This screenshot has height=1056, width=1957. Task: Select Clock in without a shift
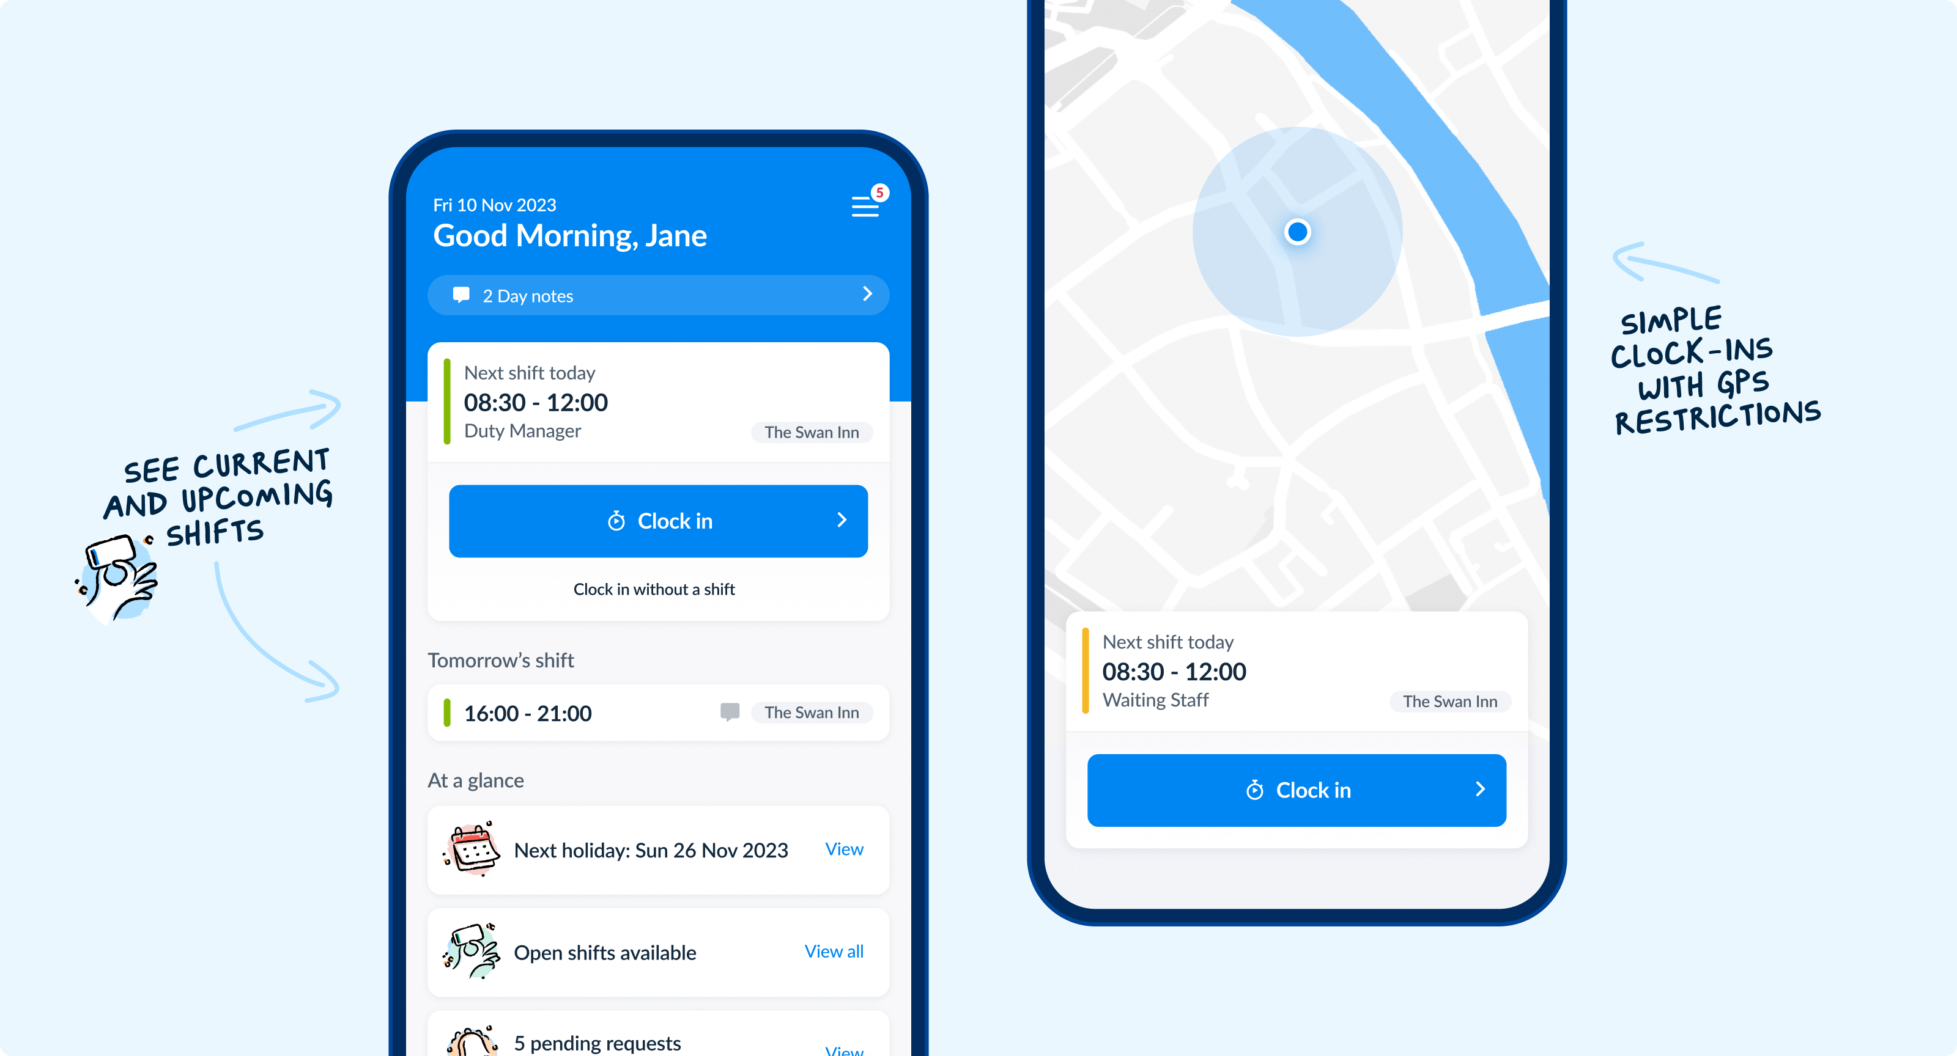click(x=656, y=588)
